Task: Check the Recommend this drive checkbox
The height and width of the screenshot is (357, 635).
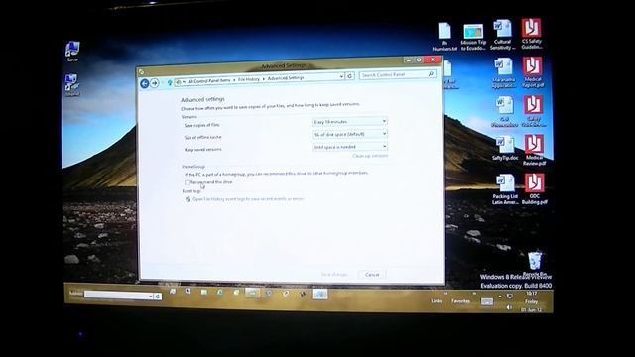Action: click(188, 182)
